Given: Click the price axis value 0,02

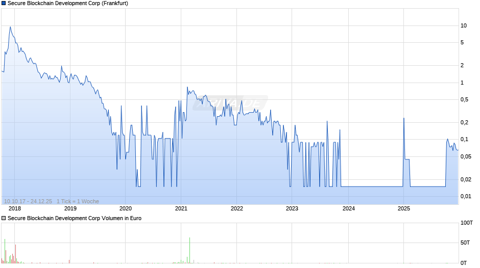Looking at the screenshot, I should (x=466, y=180).
